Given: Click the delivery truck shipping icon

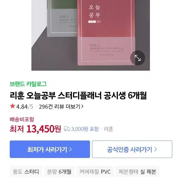Looking at the screenshot, I should coord(67,129).
